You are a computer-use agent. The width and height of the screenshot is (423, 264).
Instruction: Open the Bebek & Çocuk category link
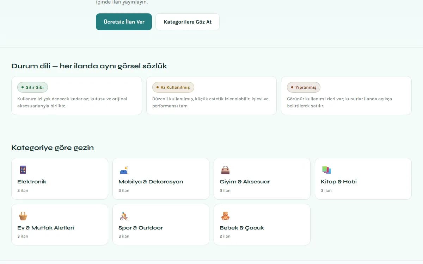[x=262, y=225]
